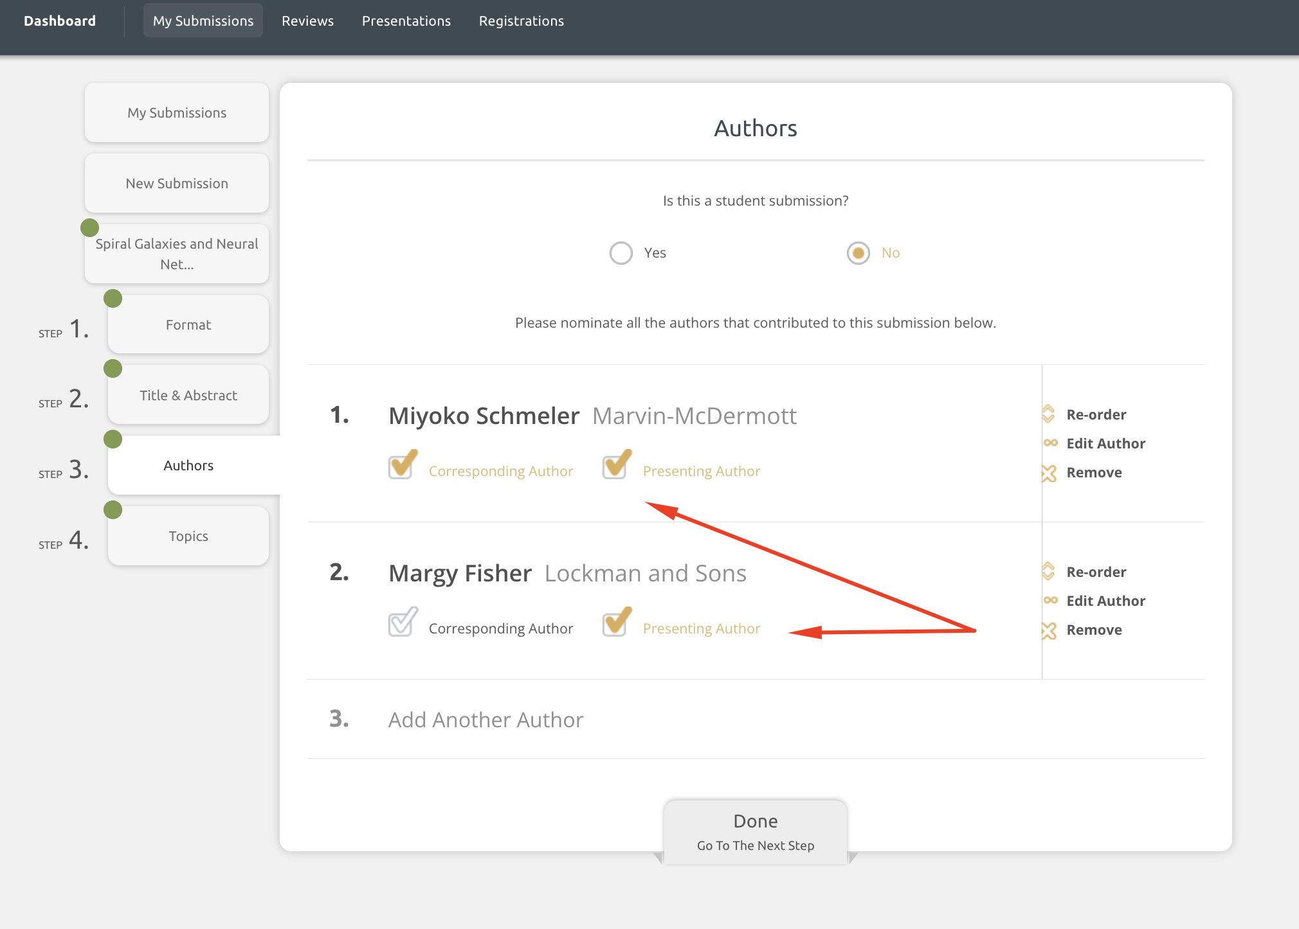
Task: Check Corresponding Author for Margy Fisher
Action: pyautogui.click(x=402, y=623)
